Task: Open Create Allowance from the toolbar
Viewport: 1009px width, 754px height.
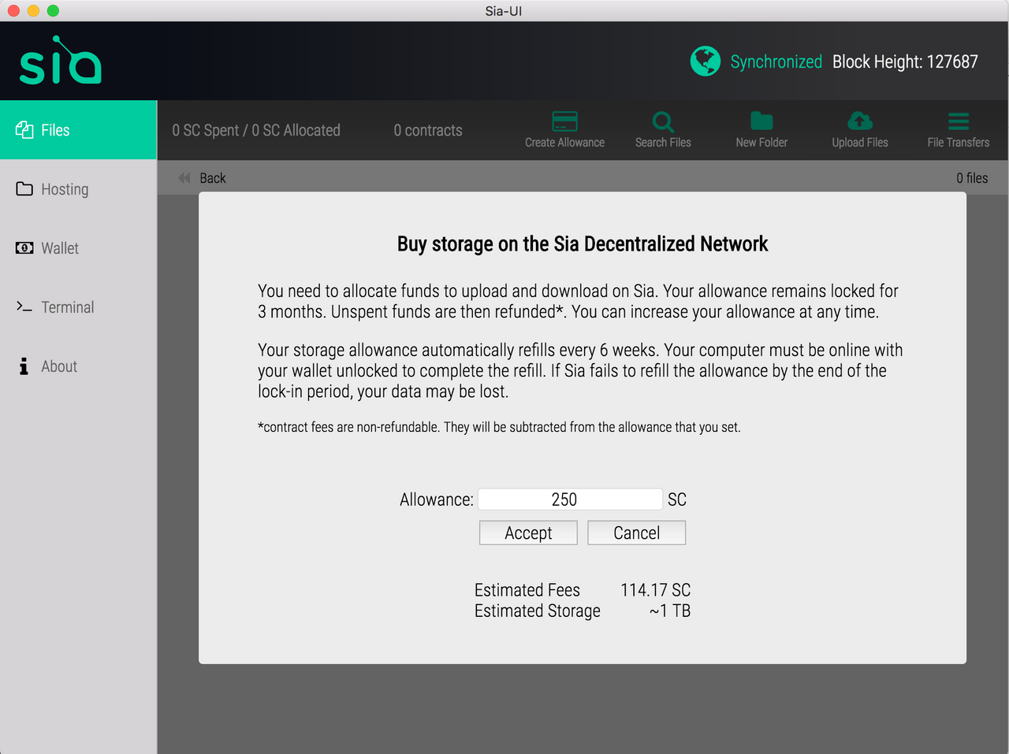Action: click(x=564, y=128)
